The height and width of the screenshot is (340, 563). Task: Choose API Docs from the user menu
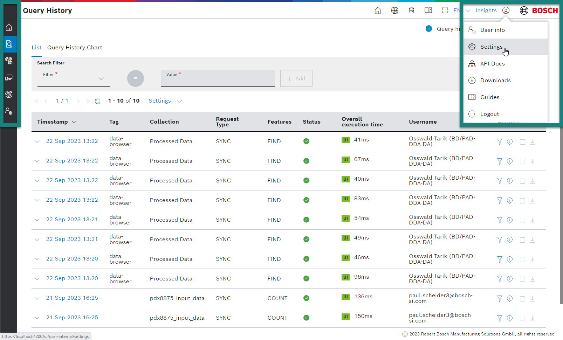pyautogui.click(x=492, y=64)
